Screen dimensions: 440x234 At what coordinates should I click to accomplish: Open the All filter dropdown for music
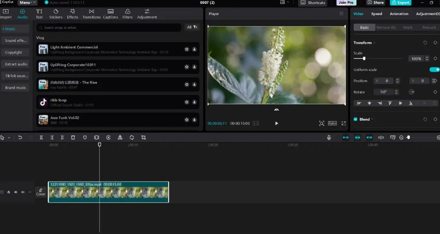pos(192,27)
